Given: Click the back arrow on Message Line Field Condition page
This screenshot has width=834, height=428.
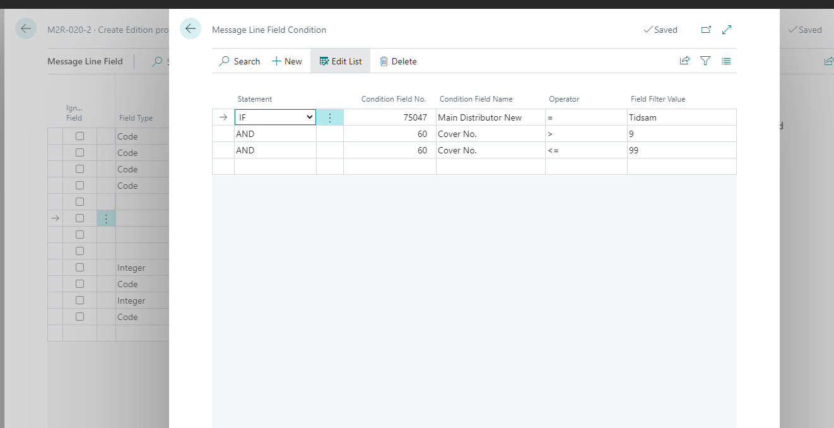Looking at the screenshot, I should click(191, 28).
